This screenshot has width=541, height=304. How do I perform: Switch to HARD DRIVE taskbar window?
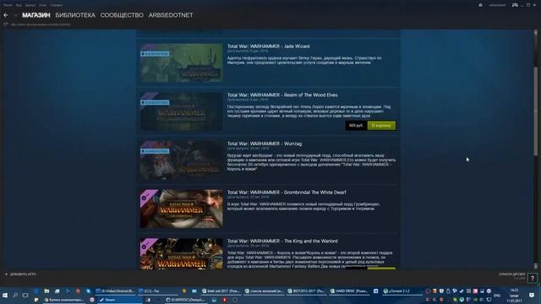[349, 291]
